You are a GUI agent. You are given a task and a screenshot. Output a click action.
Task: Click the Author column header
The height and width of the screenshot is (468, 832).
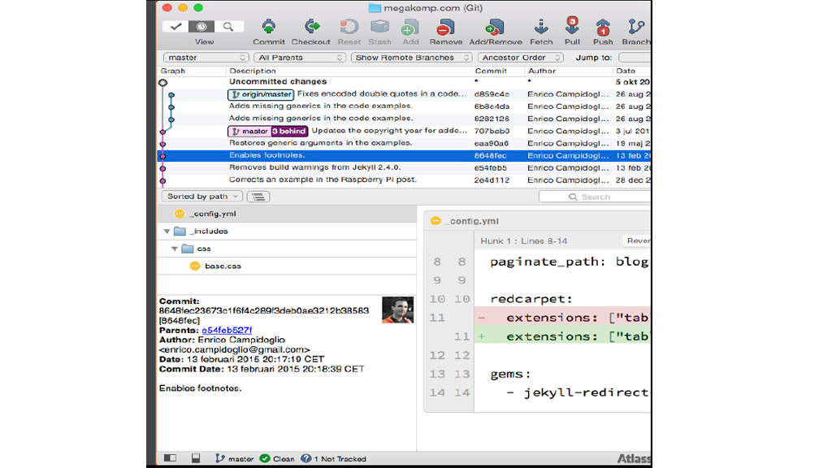point(542,71)
